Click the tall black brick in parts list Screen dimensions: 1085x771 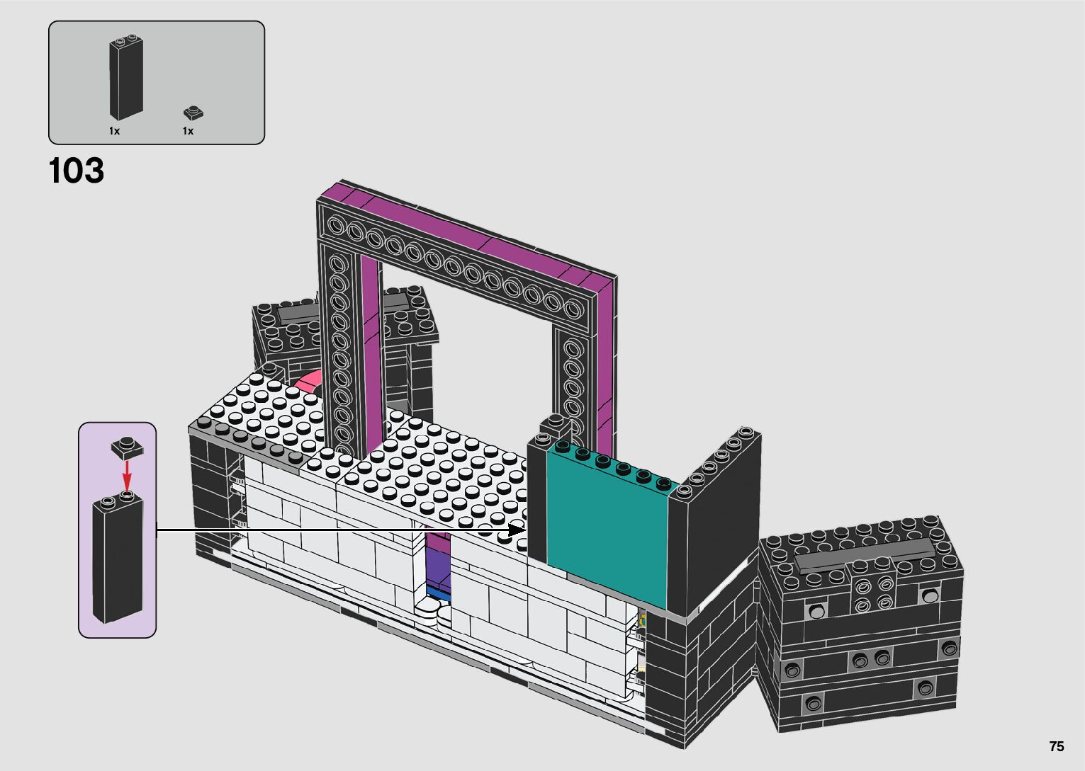[125, 78]
